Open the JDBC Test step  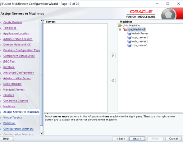click(9, 61)
